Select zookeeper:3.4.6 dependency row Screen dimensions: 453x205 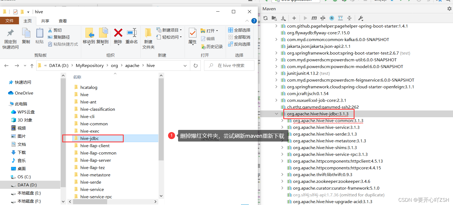coord(331,181)
